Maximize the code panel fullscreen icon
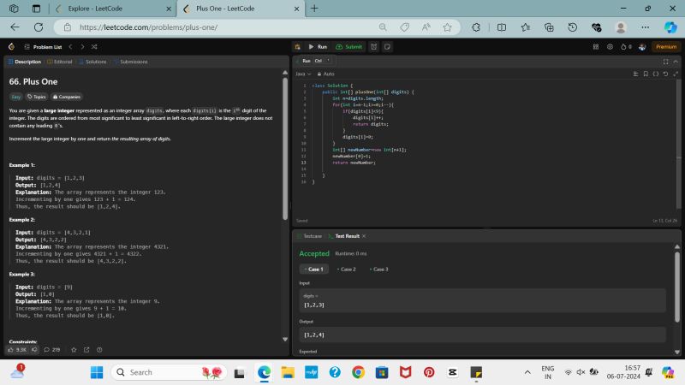 [665, 62]
